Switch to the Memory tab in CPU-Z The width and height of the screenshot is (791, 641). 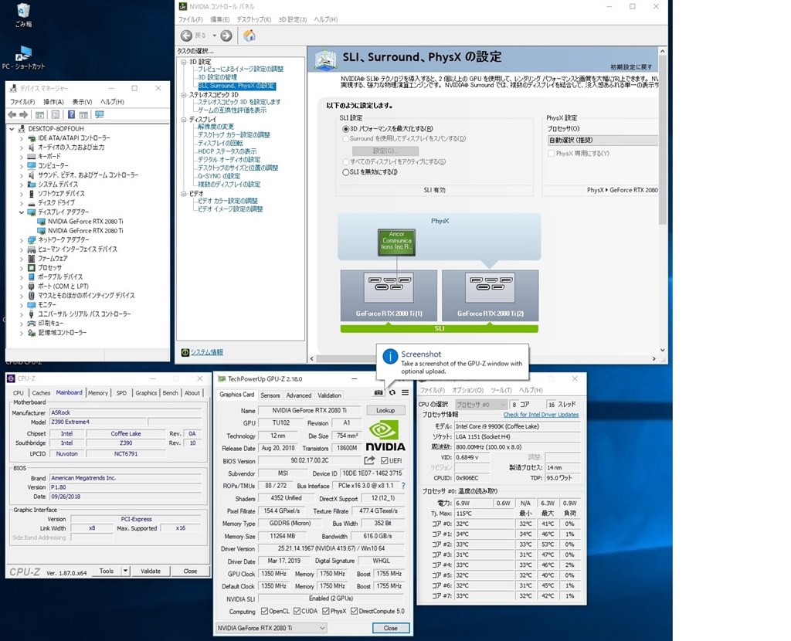(98, 393)
